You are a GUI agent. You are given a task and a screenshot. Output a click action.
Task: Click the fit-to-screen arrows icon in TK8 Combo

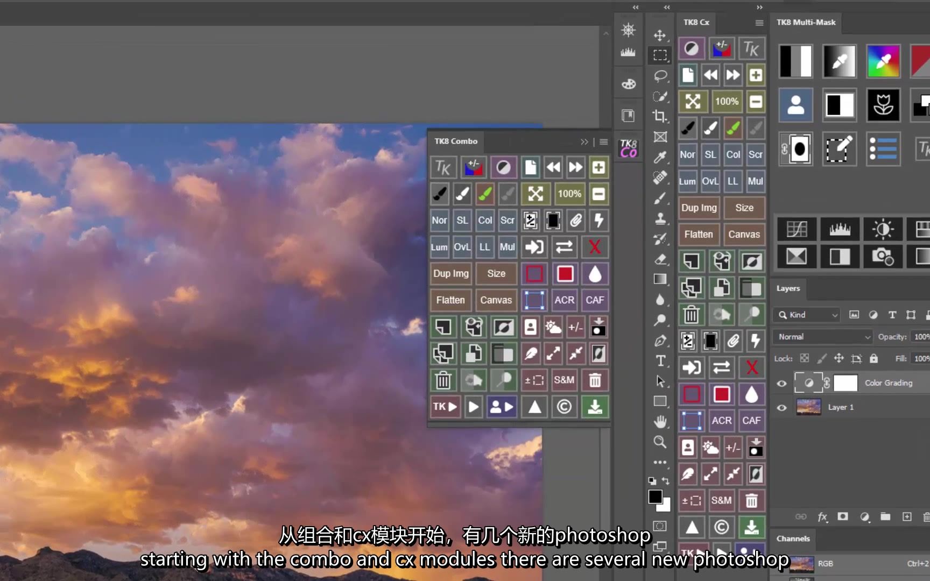tap(536, 194)
